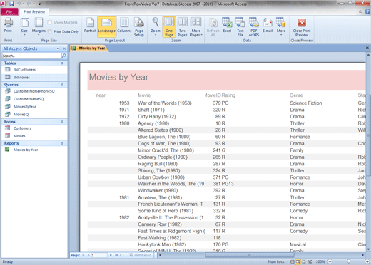Select the Print Preview ribbon tab
The width and height of the screenshot is (371, 265).
[x=34, y=11]
